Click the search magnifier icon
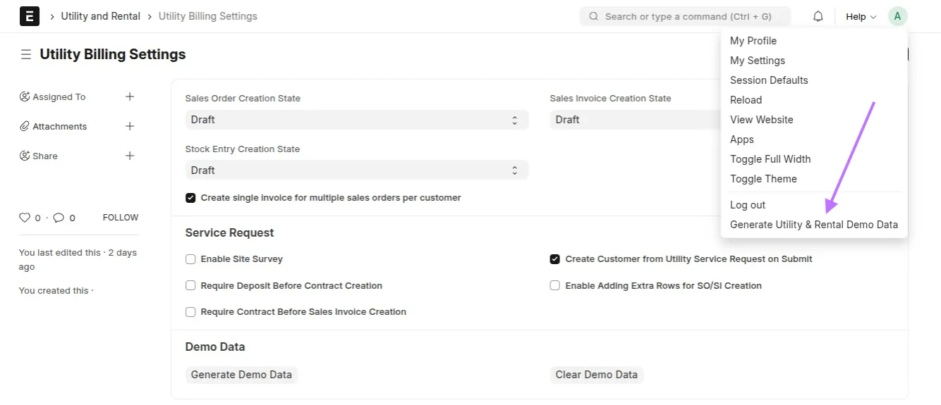The width and height of the screenshot is (941, 405). (594, 16)
